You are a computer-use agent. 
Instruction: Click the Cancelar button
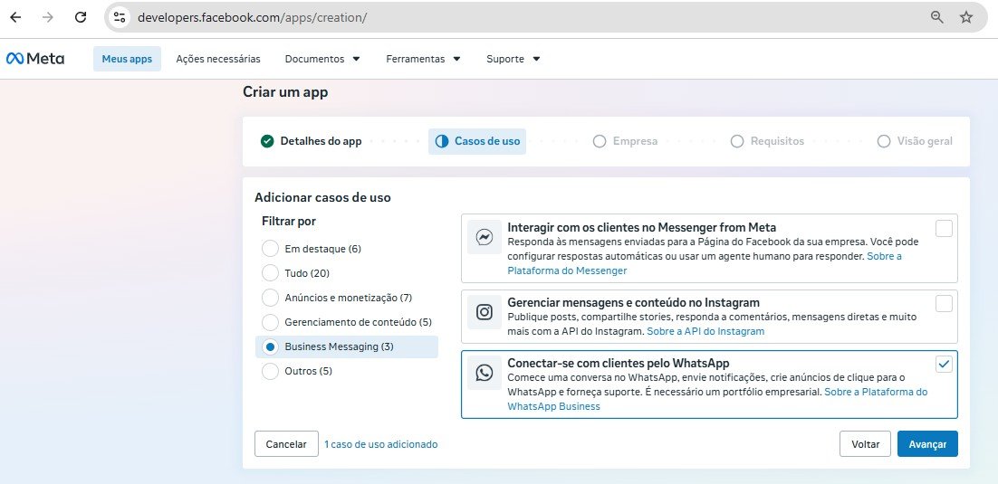pos(286,444)
